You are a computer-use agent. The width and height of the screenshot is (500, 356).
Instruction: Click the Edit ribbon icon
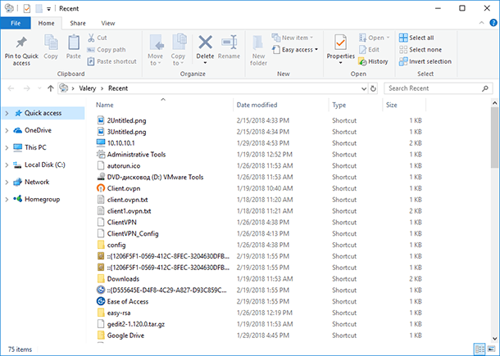point(369,50)
